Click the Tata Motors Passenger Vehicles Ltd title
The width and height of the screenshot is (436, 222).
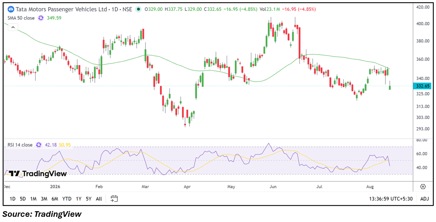tap(62, 9)
